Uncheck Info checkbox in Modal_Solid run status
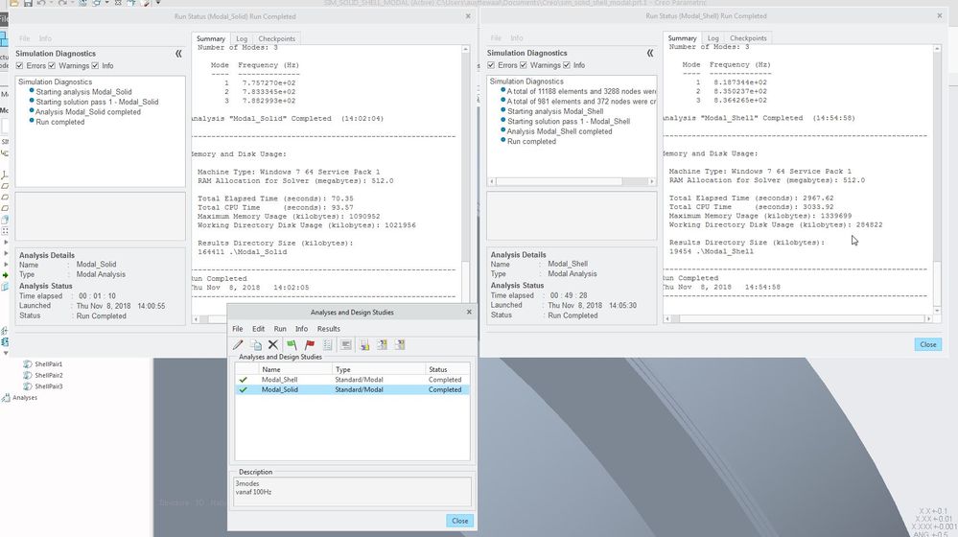 [x=95, y=66]
